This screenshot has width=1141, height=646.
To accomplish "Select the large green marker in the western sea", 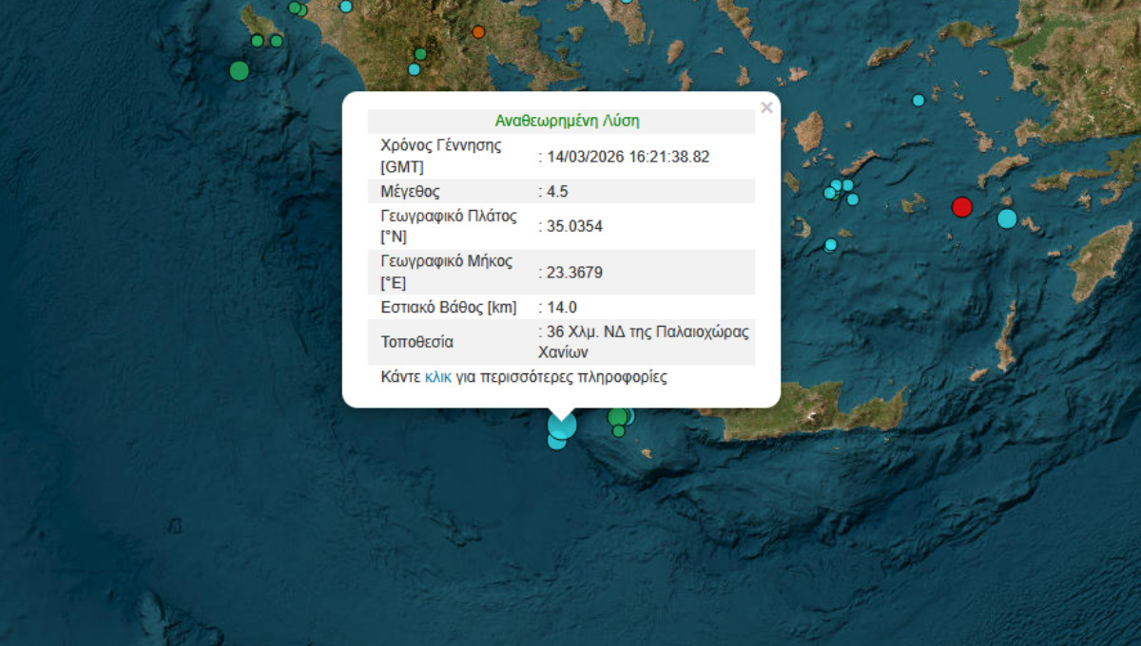I will pyautogui.click(x=240, y=70).
